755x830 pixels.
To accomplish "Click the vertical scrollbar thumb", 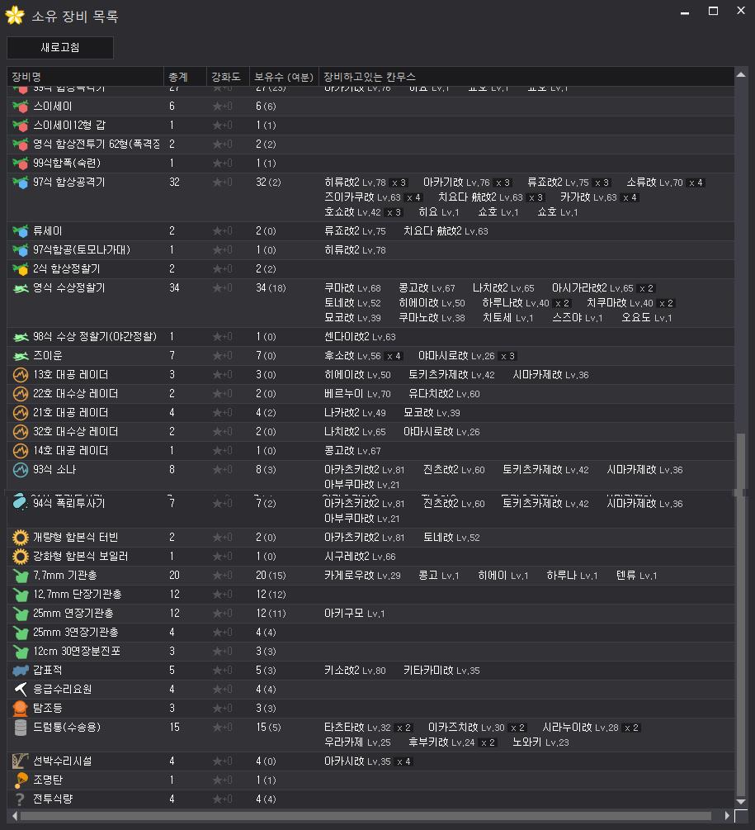I will (740, 611).
